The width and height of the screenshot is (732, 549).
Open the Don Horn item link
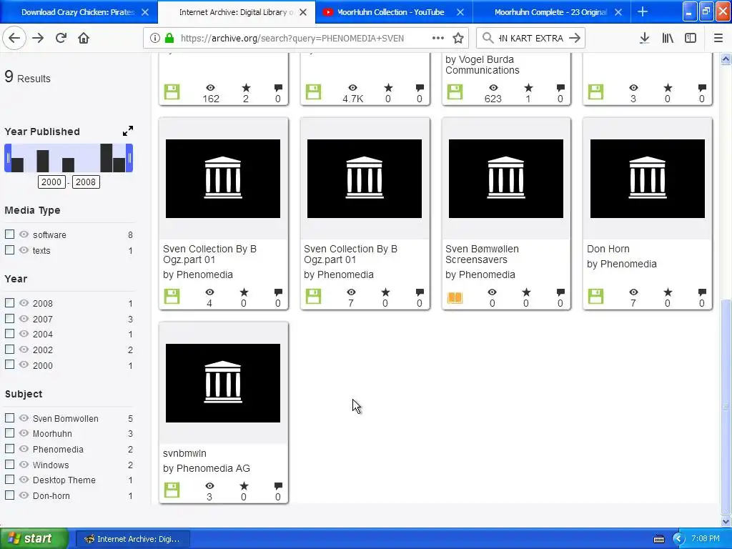(x=608, y=249)
